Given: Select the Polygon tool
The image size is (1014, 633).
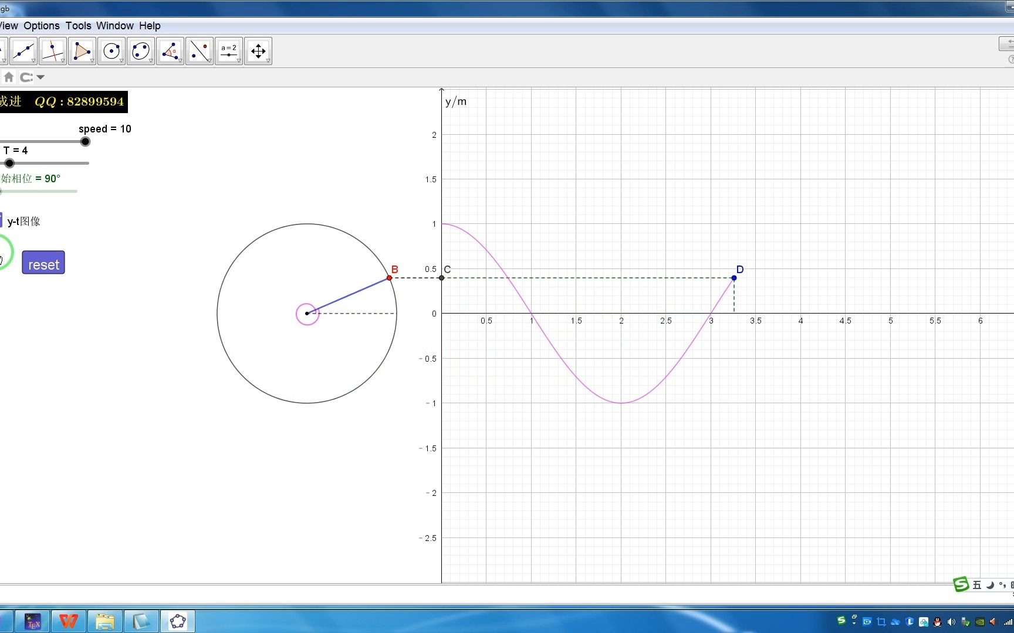Looking at the screenshot, I should pyautogui.click(x=82, y=51).
